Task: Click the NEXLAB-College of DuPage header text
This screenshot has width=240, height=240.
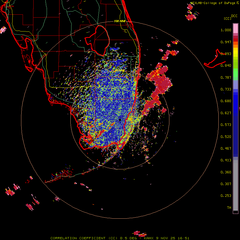Action: click(213, 3)
